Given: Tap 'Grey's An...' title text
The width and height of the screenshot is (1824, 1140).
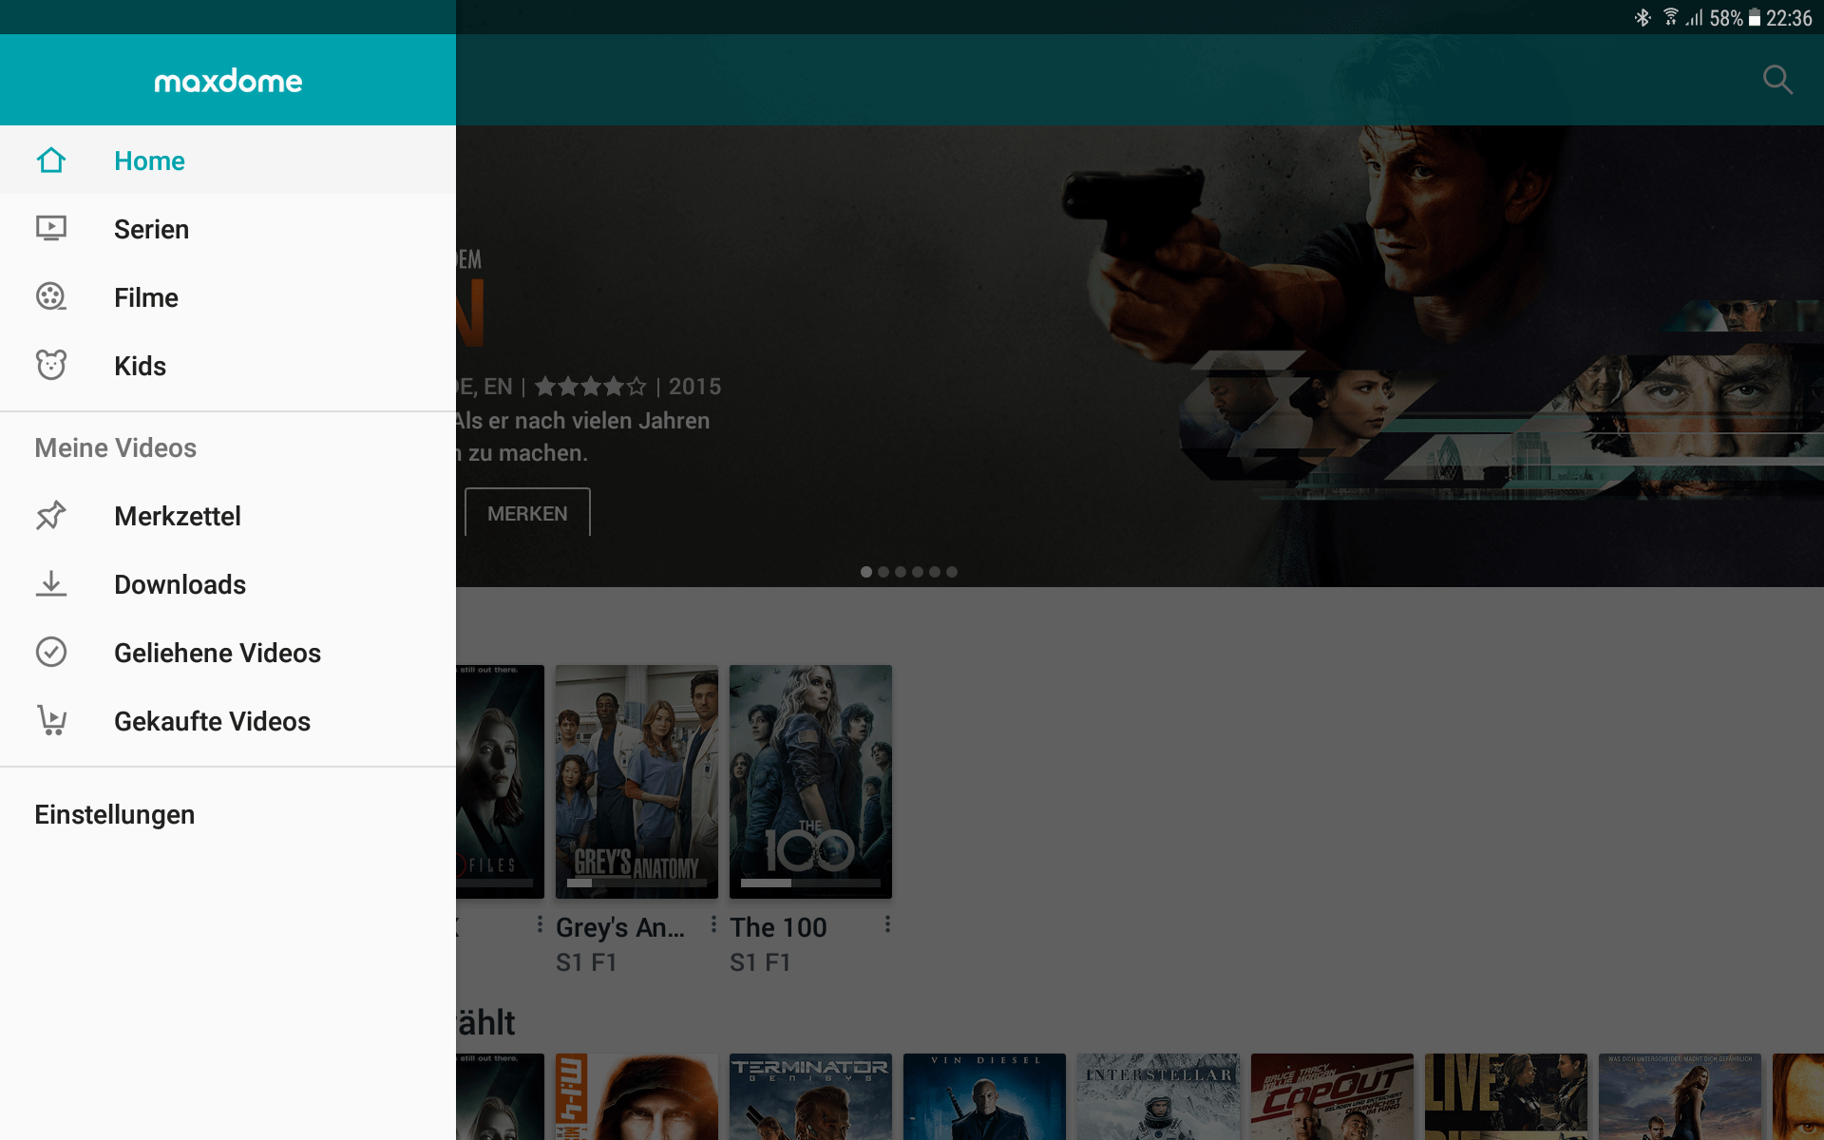Looking at the screenshot, I should (620, 927).
